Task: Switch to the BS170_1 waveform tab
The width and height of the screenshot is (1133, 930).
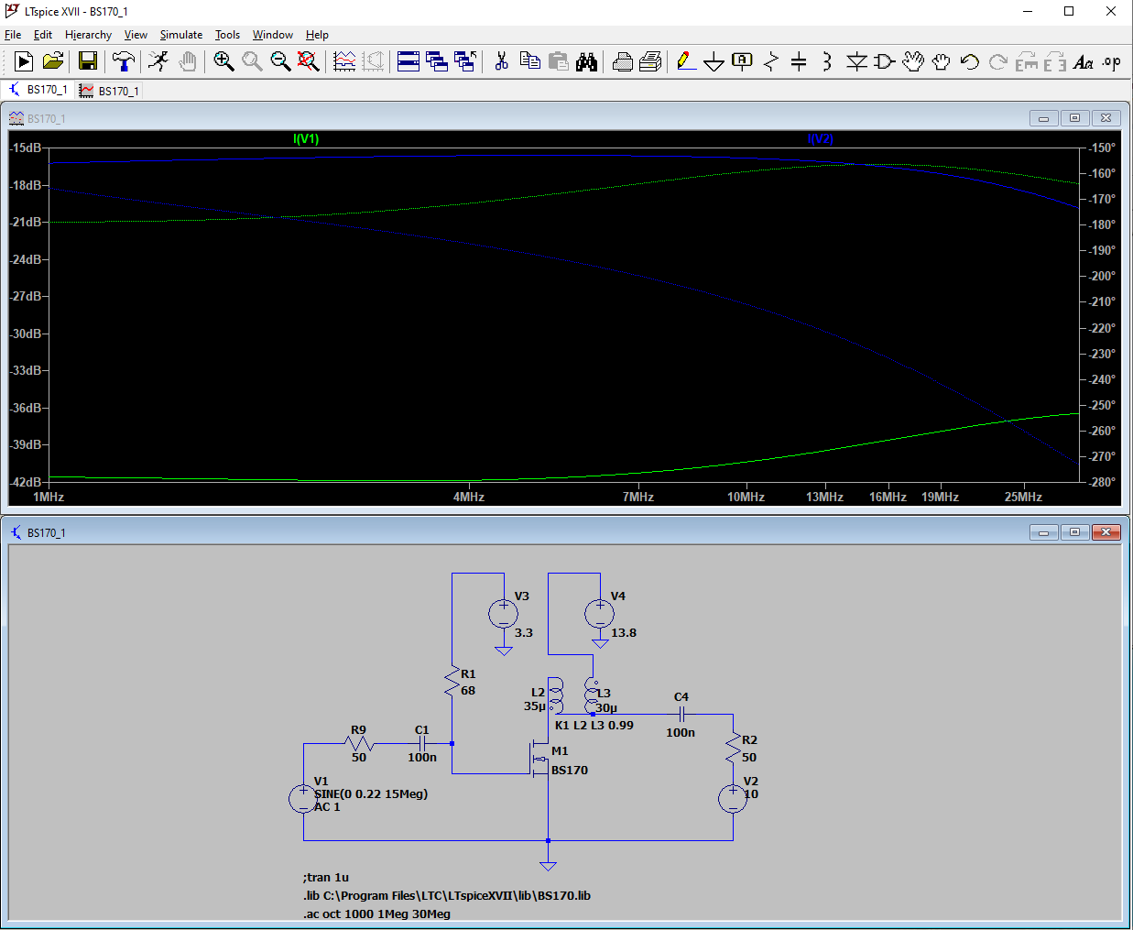Action: (110, 91)
